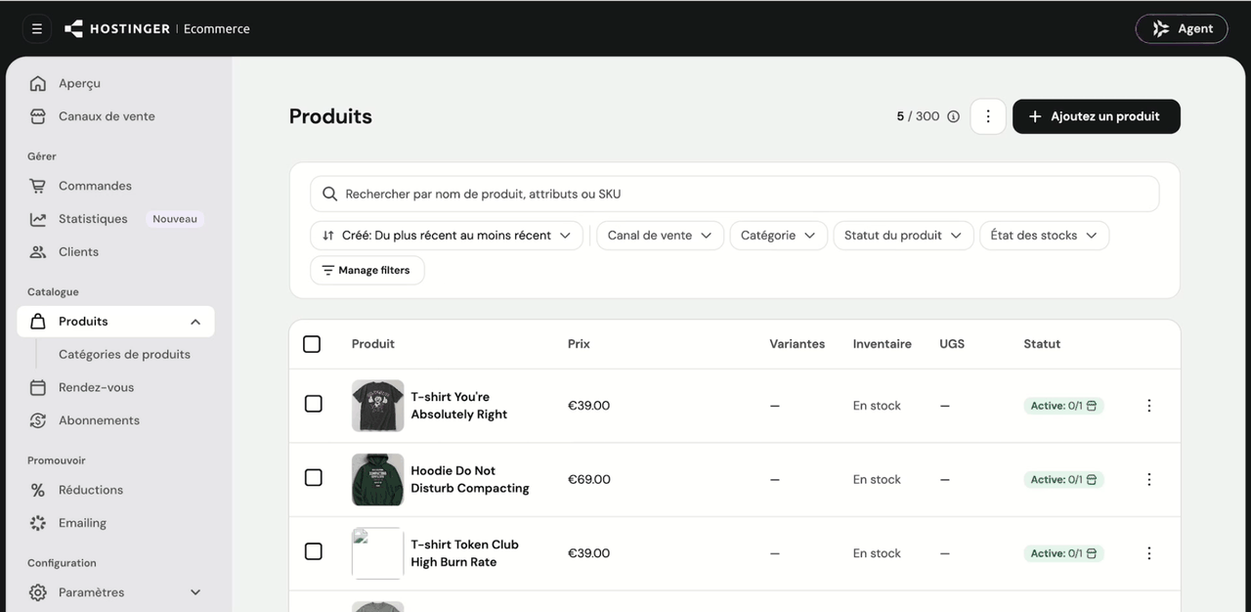
Task: Open Statistiques in the sidebar
Action: 93,219
